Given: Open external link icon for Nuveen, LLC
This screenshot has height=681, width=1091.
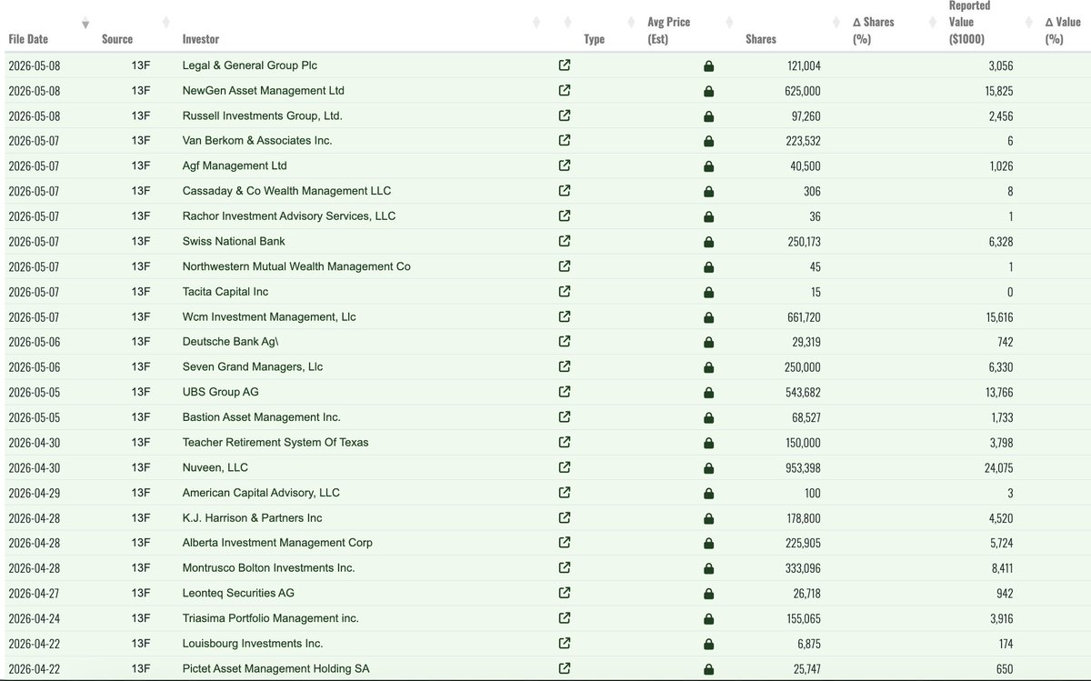Looking at the screenshot, I should click(x=565, y=467).
